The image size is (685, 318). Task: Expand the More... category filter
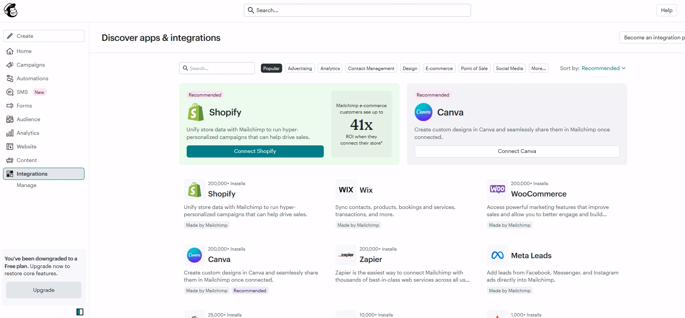tap(538, 68)
